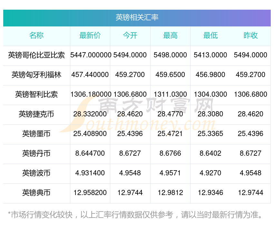Select 28.4620 in the 昨收 column

[250, 114]
